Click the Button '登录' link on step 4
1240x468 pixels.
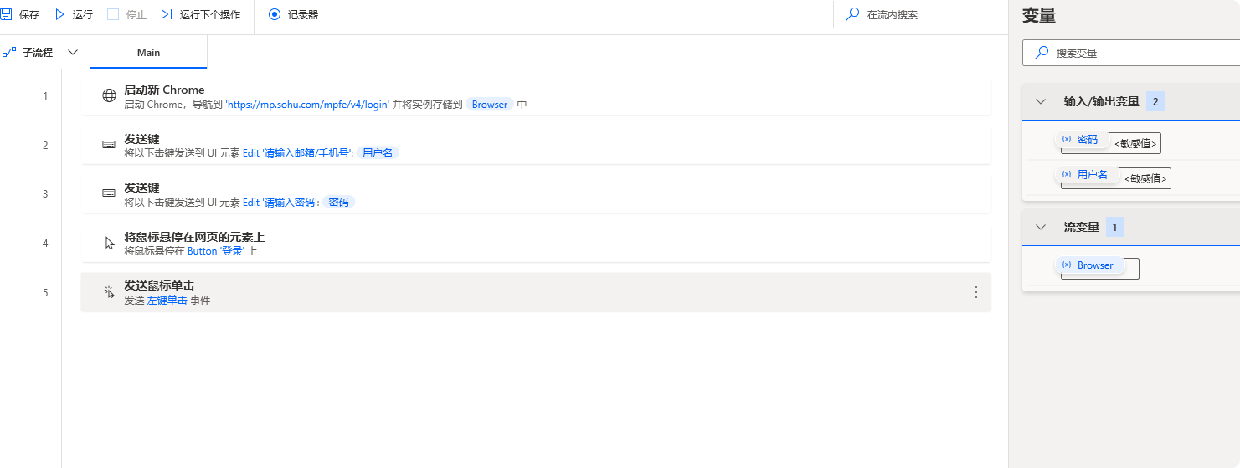216,250
